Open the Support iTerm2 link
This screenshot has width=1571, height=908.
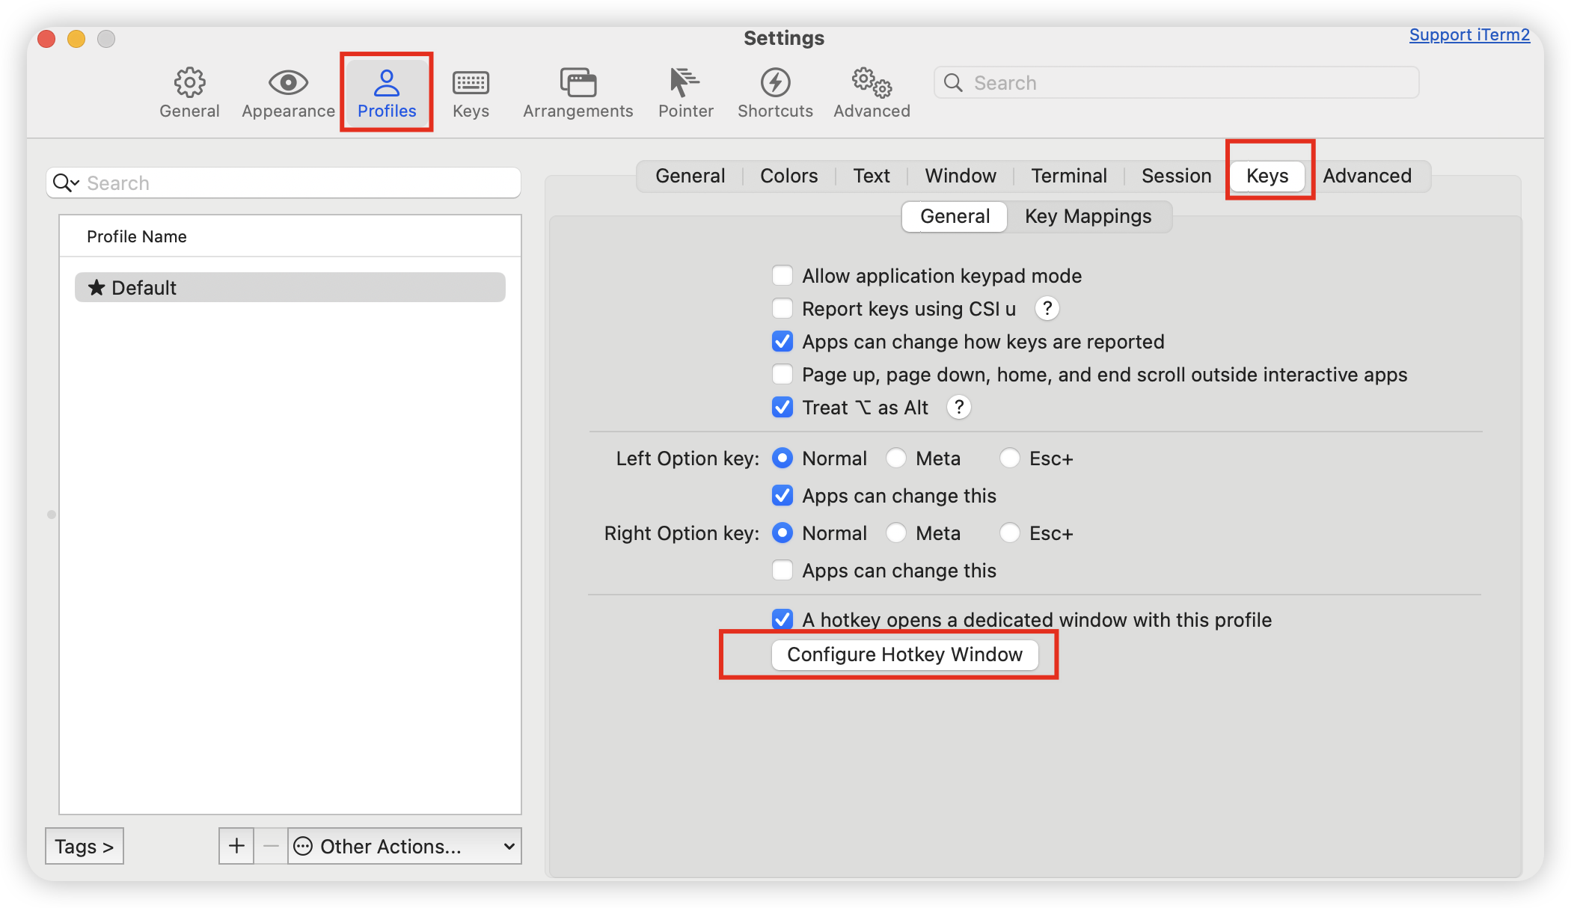point(1469,35)
